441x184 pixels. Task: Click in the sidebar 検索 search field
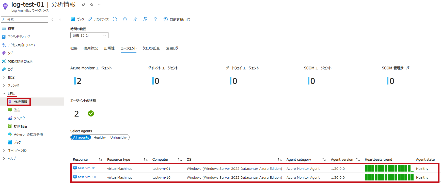click(25, 20)
